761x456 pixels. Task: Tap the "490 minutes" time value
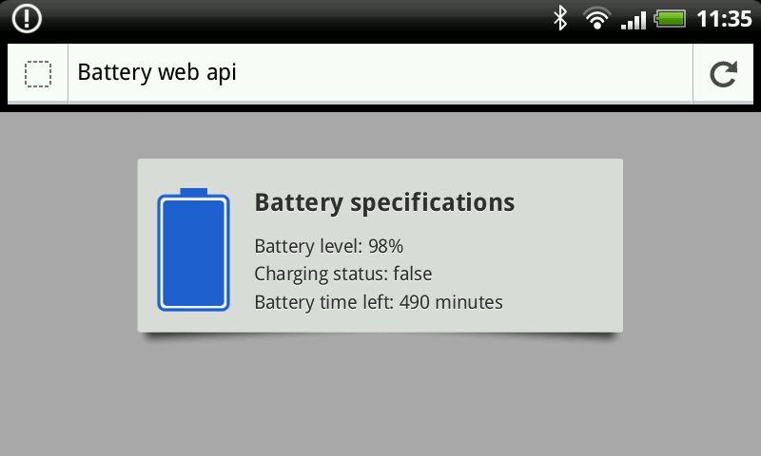coord(451,302)
